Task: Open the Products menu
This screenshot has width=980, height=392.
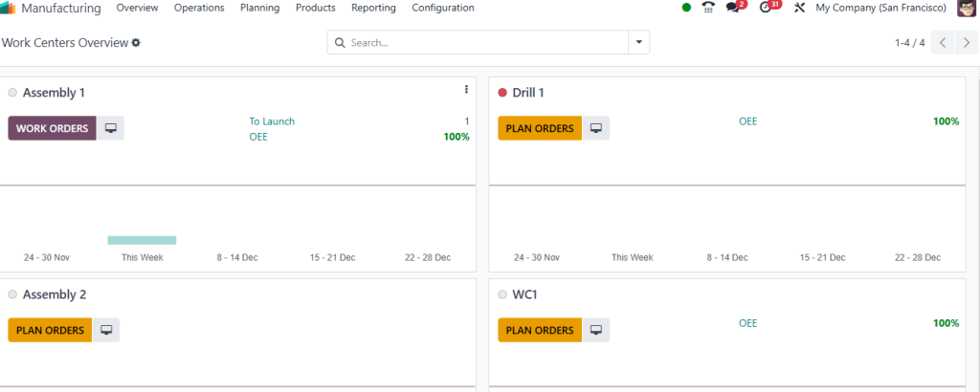Action: pos(316,8)
